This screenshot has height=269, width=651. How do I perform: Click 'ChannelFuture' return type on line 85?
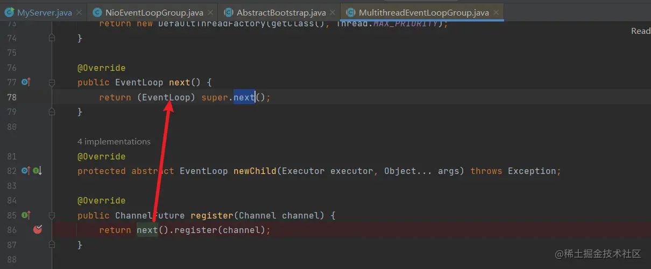pyautogui.click(x=150, y=215)
